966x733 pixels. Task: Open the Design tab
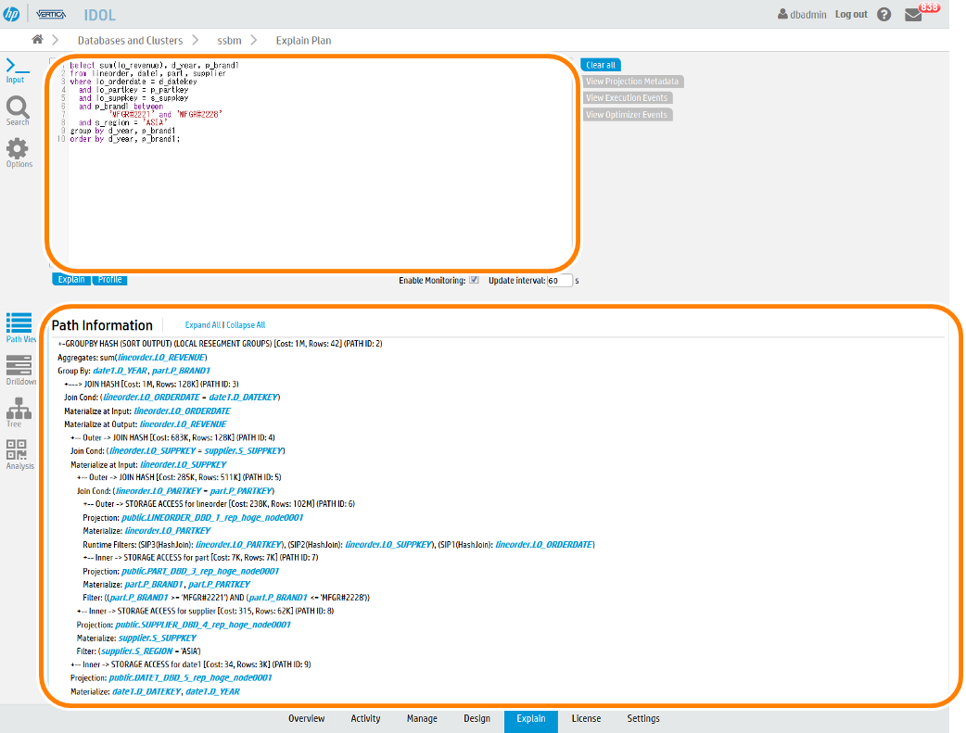(x=477, y=719)
